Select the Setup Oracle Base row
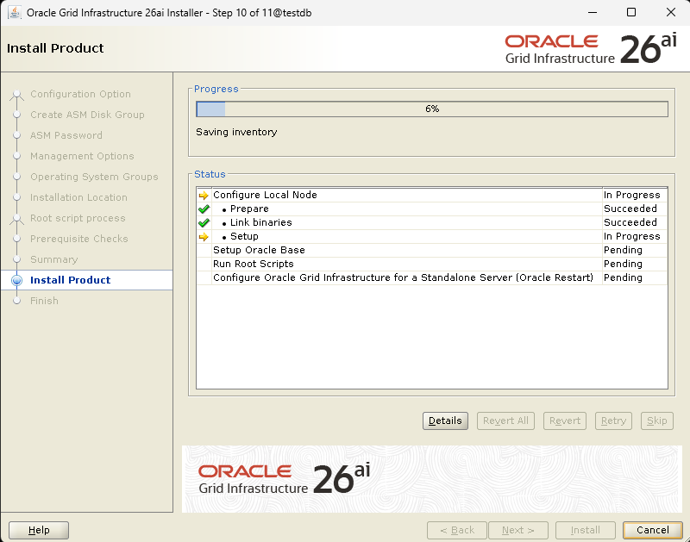690x542 pixels. click(432, 250)
